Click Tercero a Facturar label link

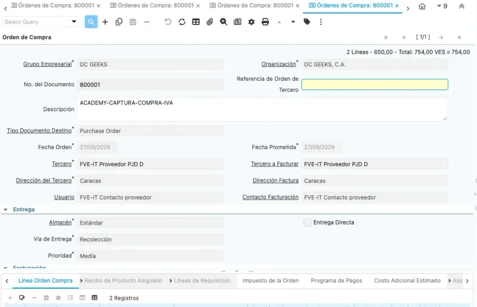pyautogui.click(x=275, y=164)
